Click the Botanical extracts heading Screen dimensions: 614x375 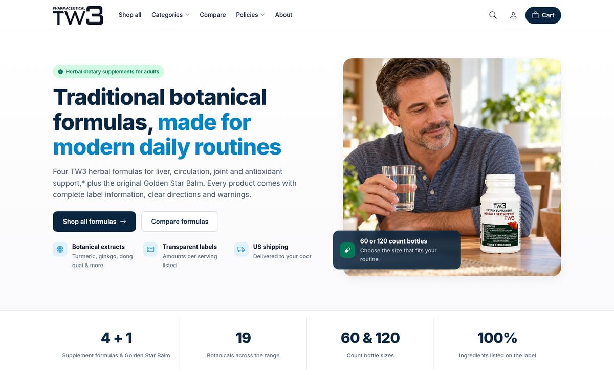click(98, 247)
